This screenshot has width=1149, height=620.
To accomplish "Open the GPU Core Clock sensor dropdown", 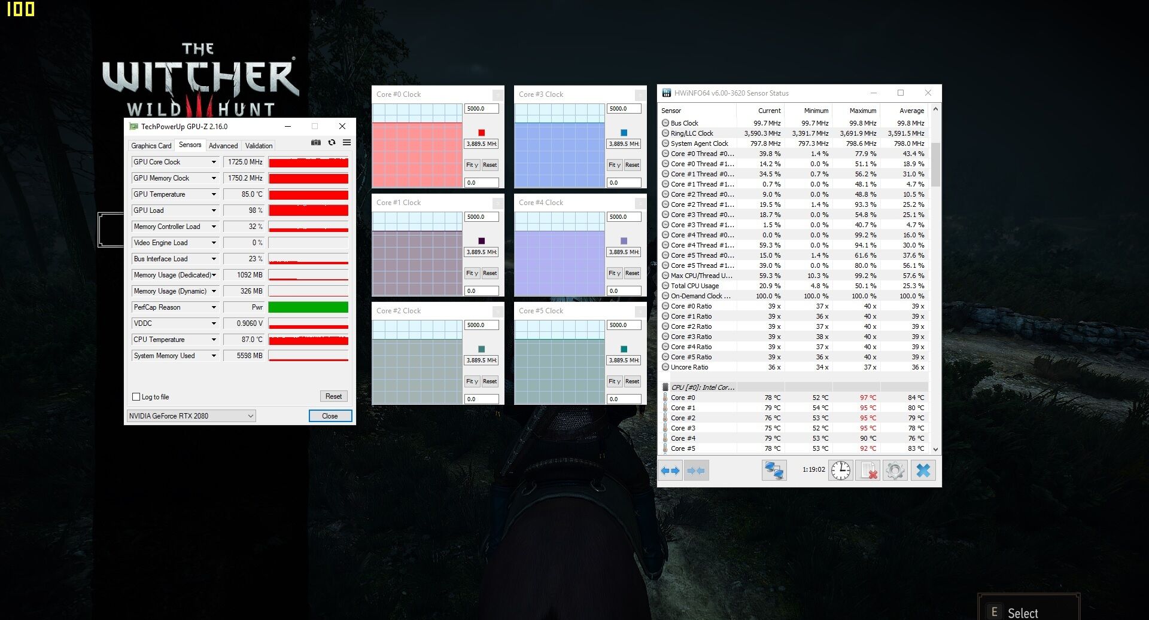I will point(214,162).
